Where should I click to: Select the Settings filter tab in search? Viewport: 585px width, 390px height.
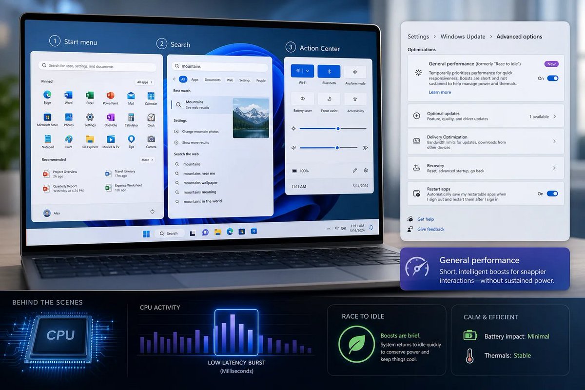pyautogui.click(x=245, y=80)
